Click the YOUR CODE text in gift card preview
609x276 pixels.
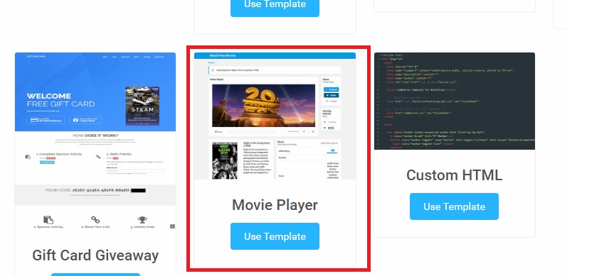pyautogui.click(x=95, y=190)
